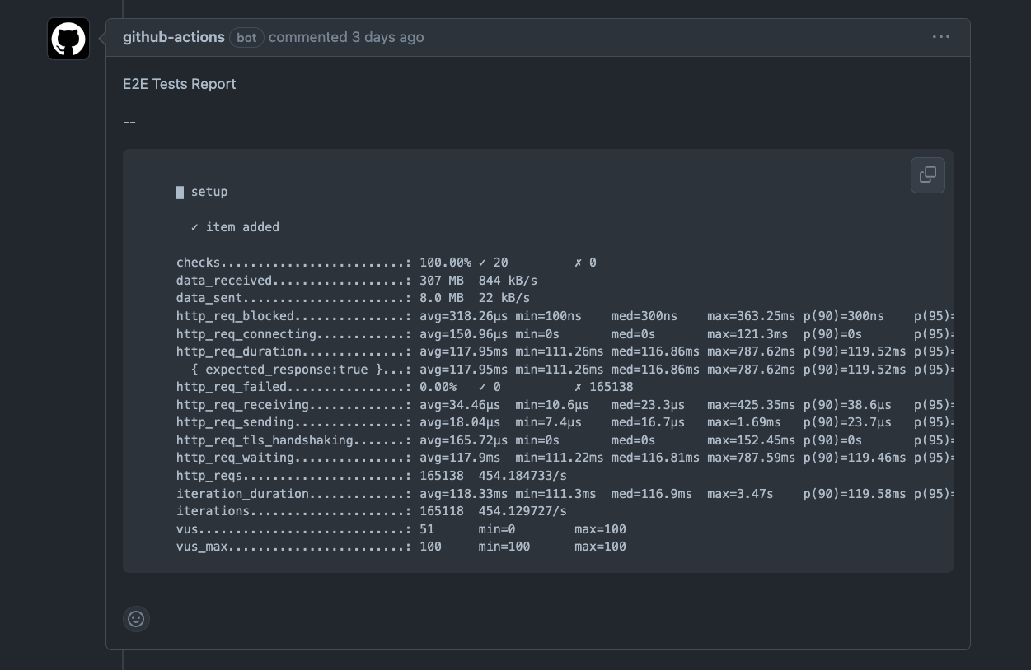Viewport: 1031px width, 670px height.
Task: Open the github-actions author link
Action: pyautogui.click(x=174, y=37)
